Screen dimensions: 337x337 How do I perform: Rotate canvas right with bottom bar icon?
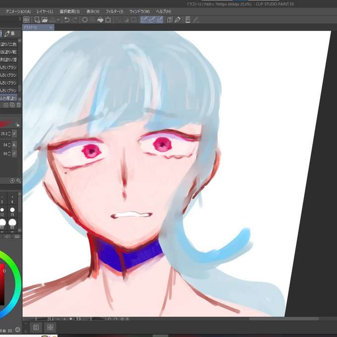115,319
